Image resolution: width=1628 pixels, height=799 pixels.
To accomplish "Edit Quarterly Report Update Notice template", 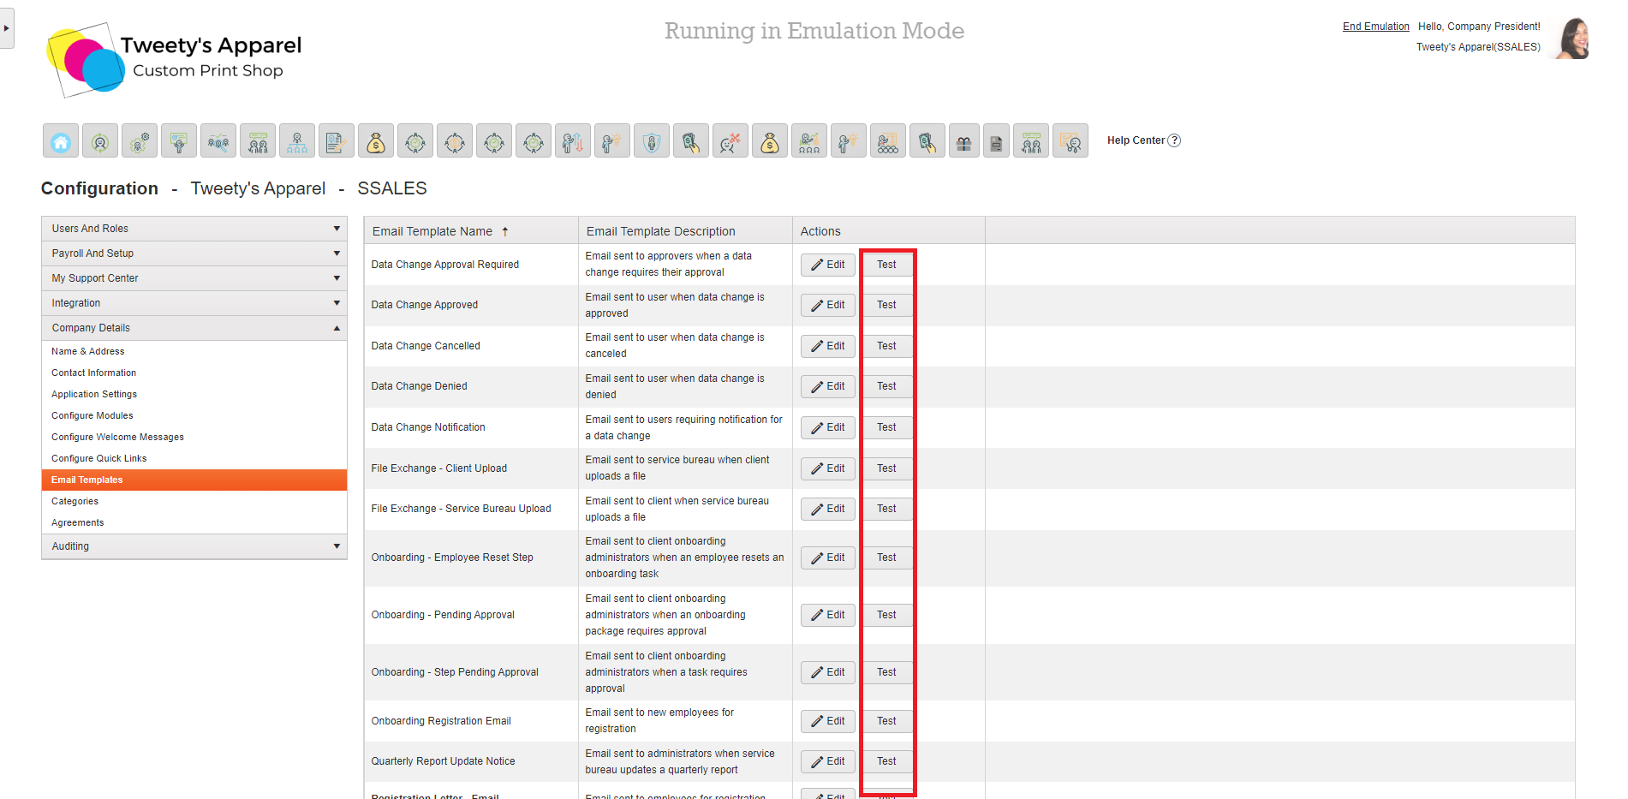I will pyautogui.click(x=828, y=761).
